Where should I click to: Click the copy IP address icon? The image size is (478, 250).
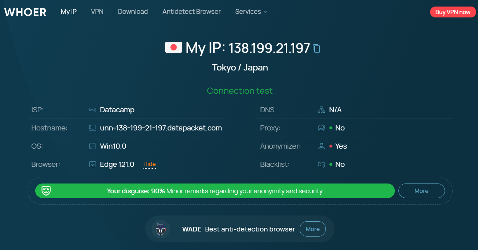click(316, 48)
